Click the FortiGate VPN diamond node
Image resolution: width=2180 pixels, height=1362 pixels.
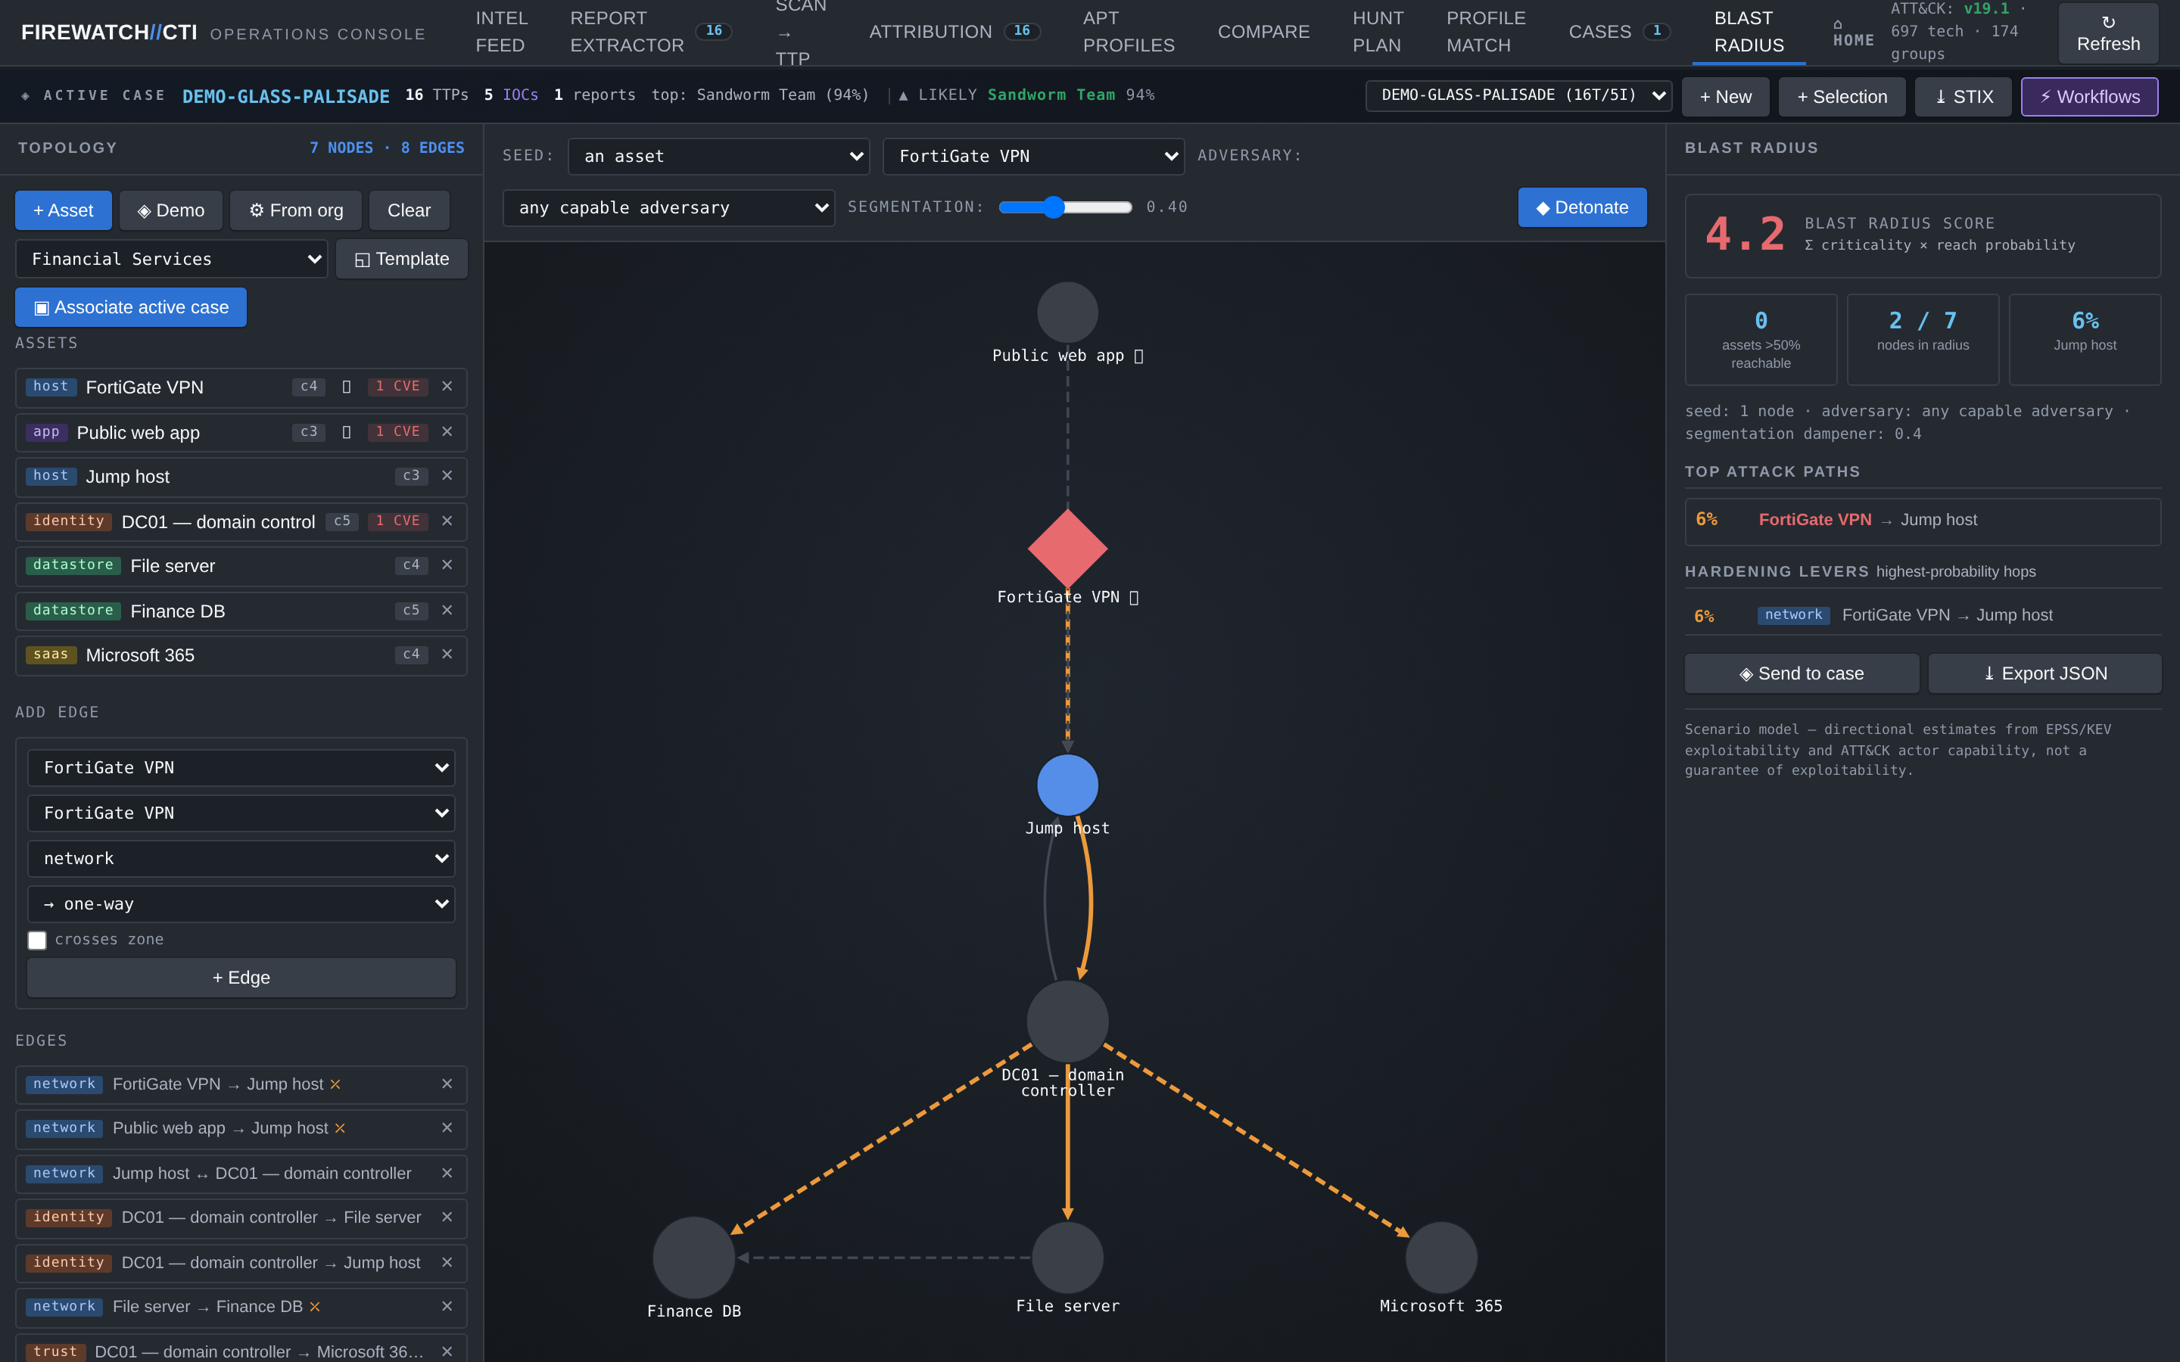pos(1067,549)
